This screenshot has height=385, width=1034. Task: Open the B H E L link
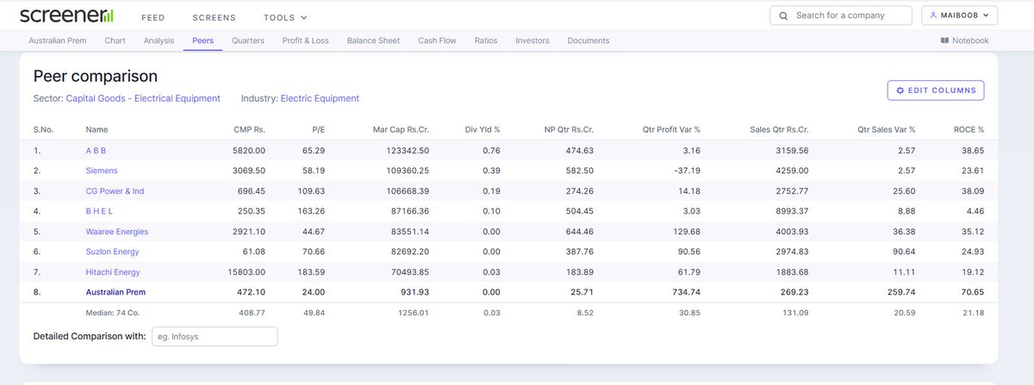(x=99, y=211)
